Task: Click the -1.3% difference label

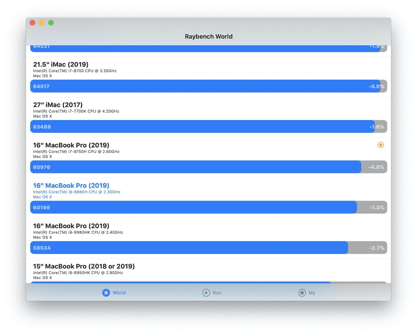Action: point(377,208)
